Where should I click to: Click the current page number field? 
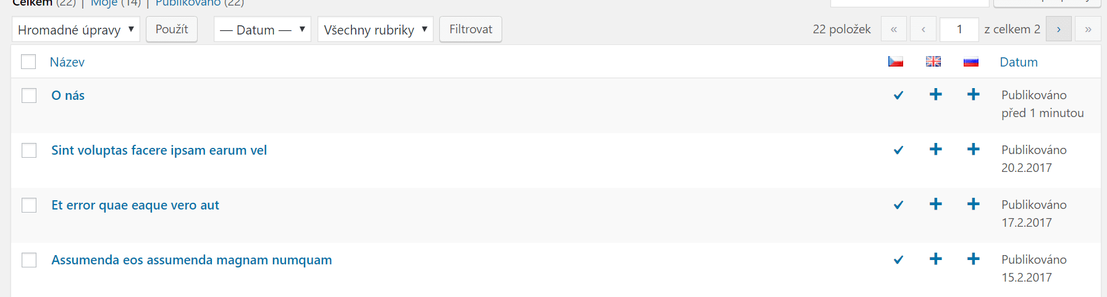tap(959, 29)
